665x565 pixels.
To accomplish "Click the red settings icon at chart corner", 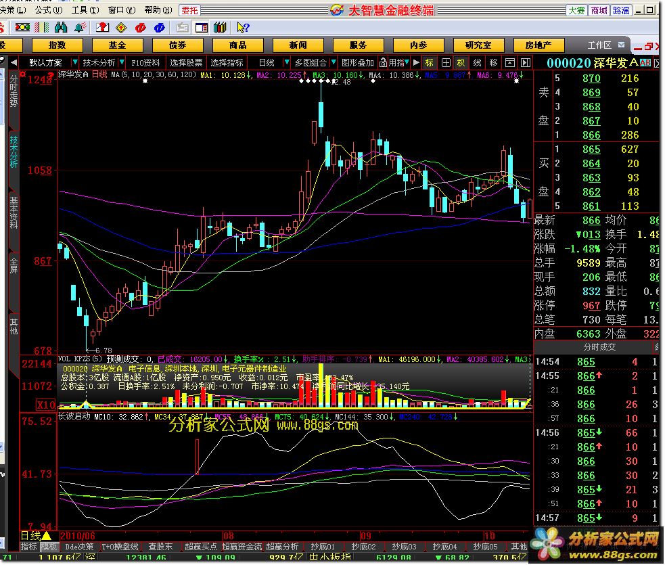I will 23,74.
